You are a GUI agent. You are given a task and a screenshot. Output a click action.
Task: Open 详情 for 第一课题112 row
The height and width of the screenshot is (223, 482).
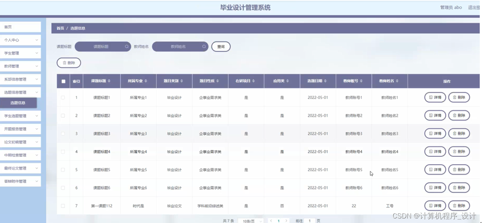pos(435,206)
